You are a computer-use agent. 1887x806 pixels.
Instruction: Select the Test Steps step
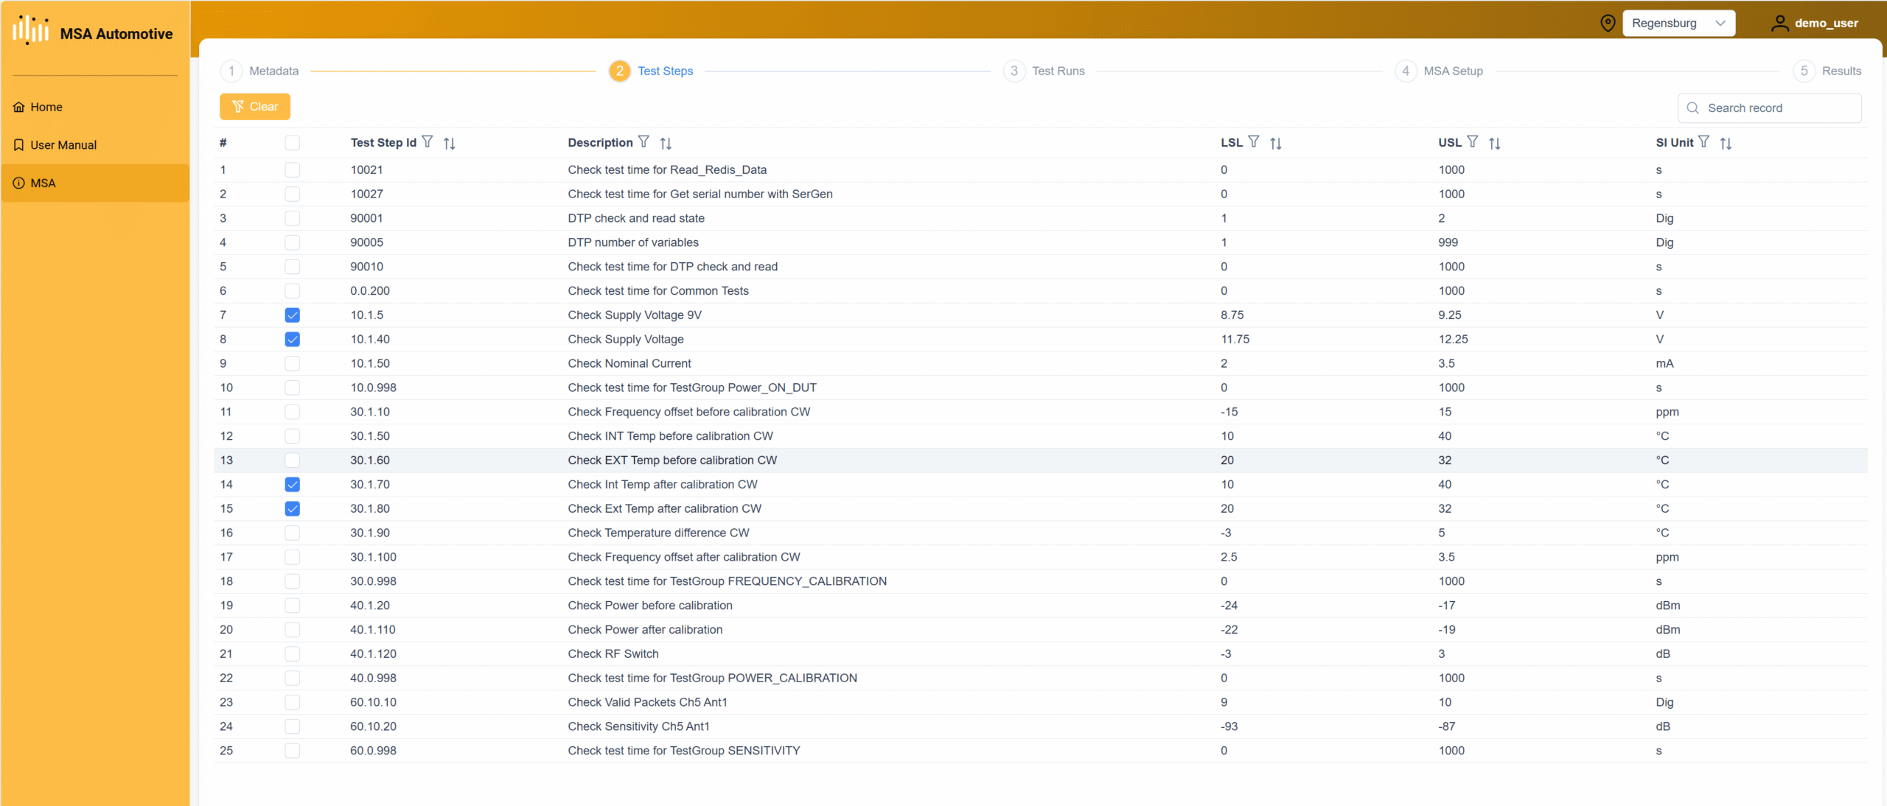pyautogui.click(x=651, y=71)
